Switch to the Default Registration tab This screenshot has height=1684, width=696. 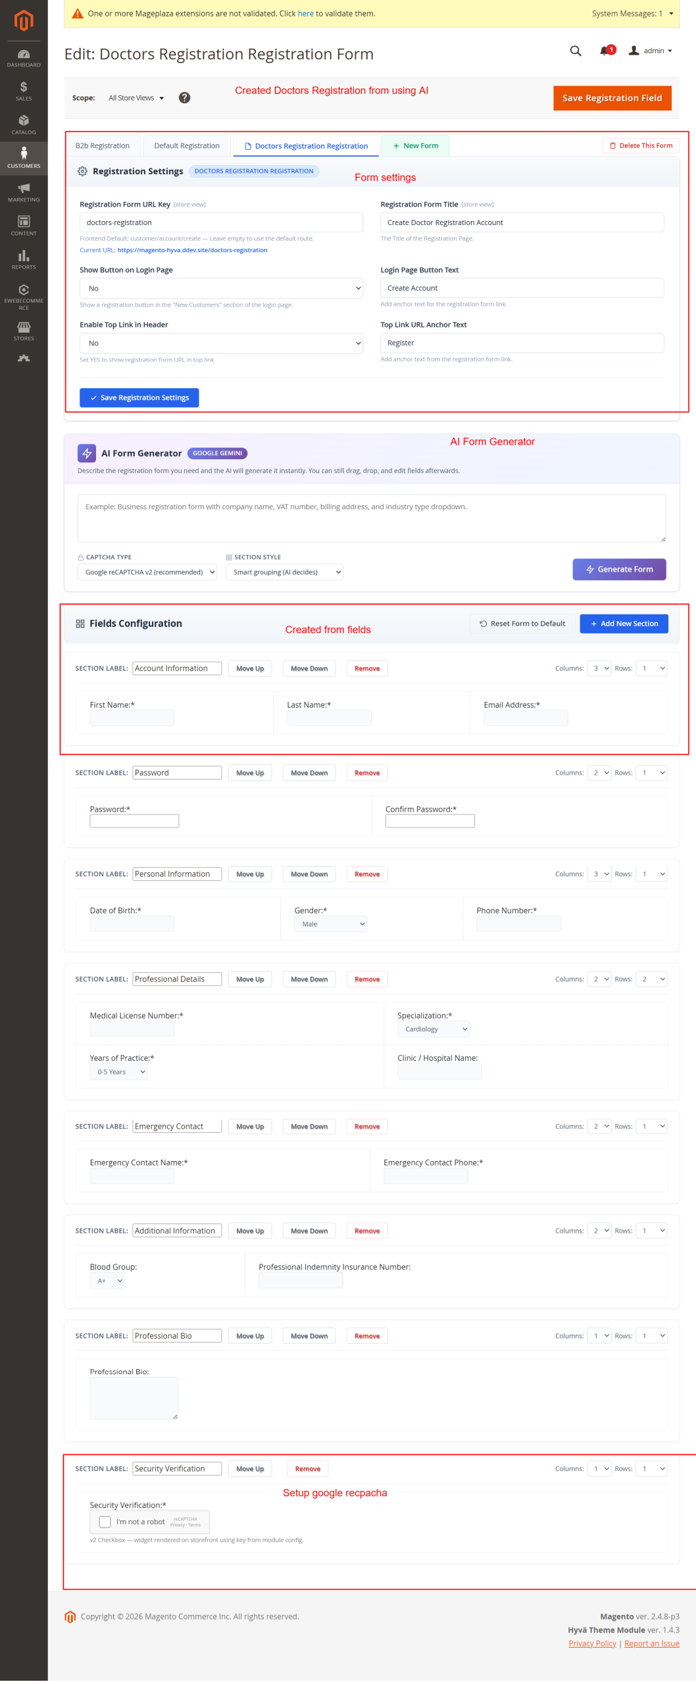click(x=187, y=146)
